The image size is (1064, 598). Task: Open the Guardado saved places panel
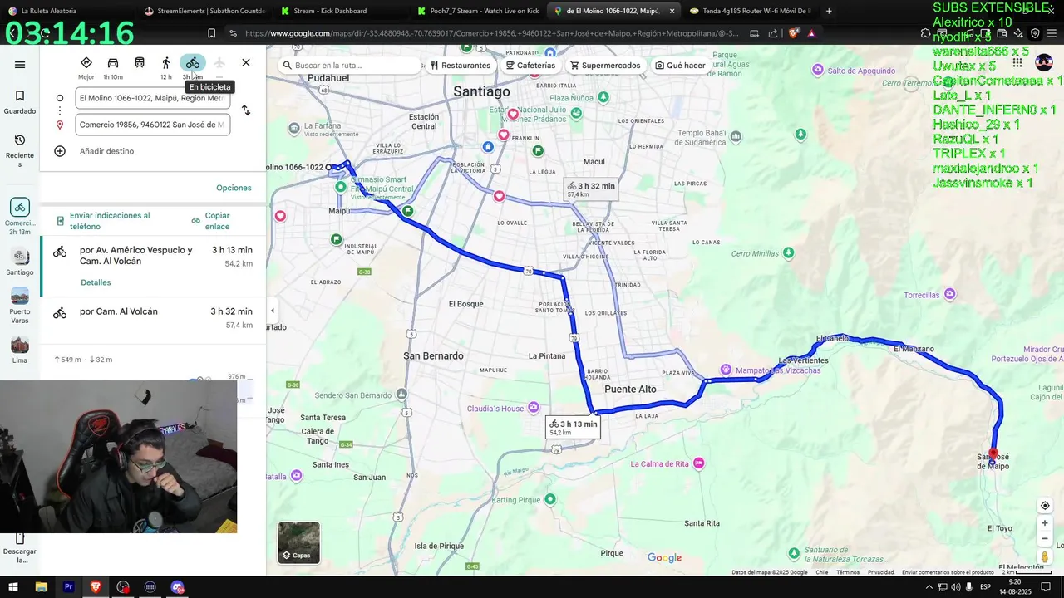coord(20,102)
